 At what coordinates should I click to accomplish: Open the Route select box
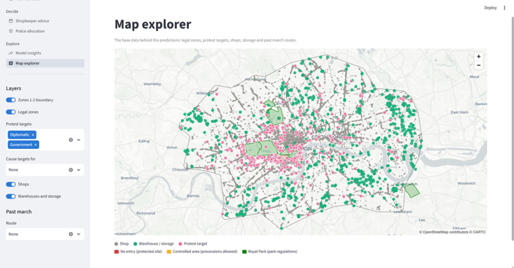[x=45, y=234]
